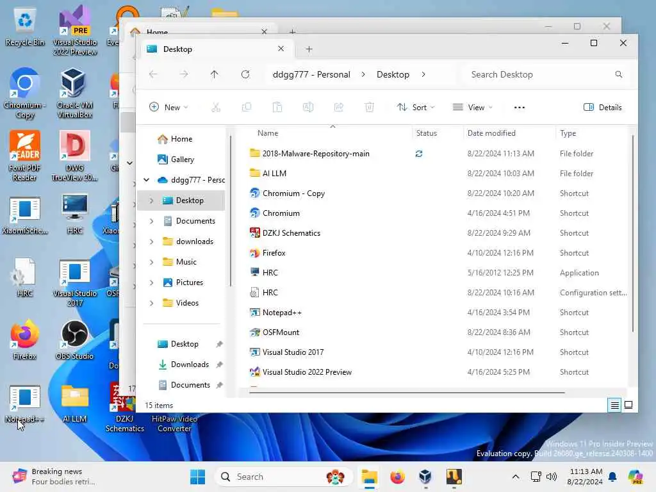Open the Breaking news widget
Image resolution: width=656 pixels, height=492 pixels.
click(x=54, y=477)
